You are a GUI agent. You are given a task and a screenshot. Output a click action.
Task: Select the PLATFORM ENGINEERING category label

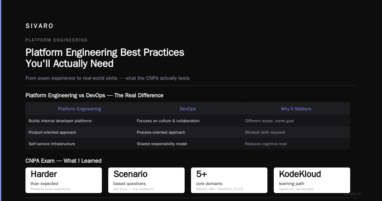tap(56, 40)
